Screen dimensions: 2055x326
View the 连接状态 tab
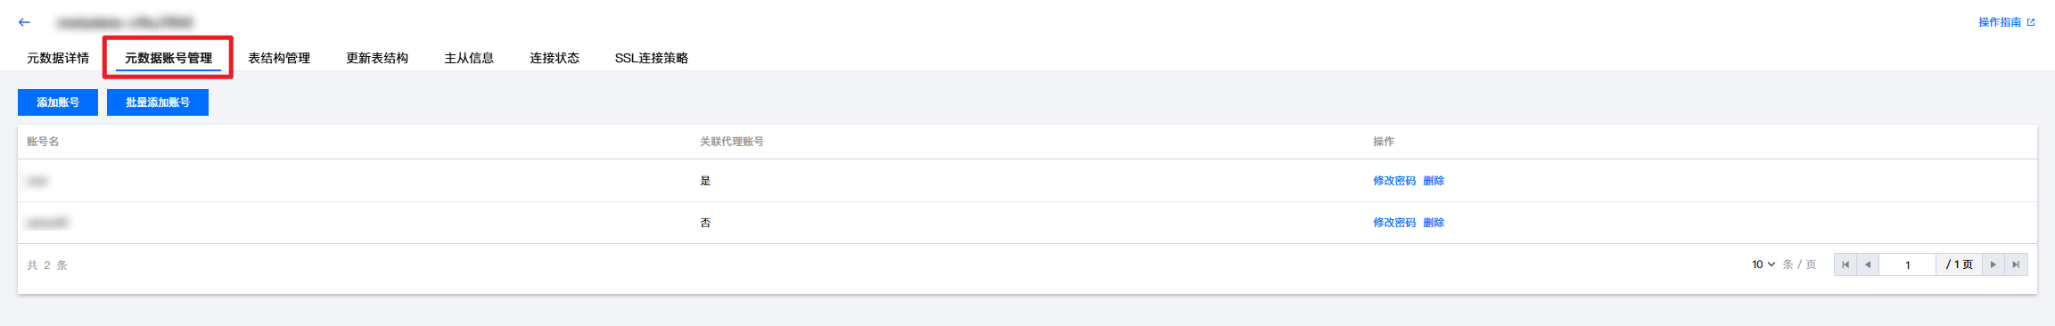[x=555, y=58]
